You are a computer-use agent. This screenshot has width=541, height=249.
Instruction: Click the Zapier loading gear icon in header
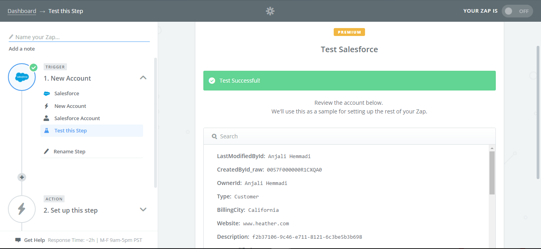(270, 11)
